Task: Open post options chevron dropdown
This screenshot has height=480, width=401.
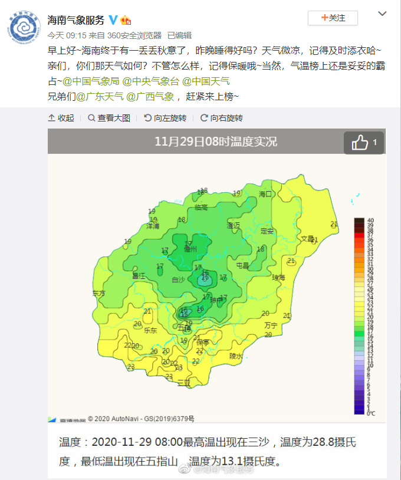Action: pyautogui.click(x=382, y=14)
